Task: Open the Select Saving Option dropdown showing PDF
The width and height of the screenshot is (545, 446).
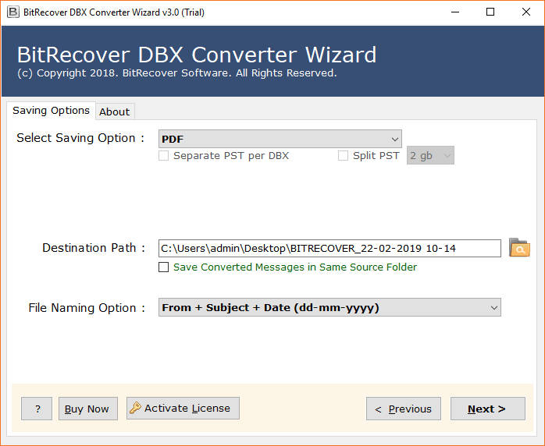Action: pos(280,139)
